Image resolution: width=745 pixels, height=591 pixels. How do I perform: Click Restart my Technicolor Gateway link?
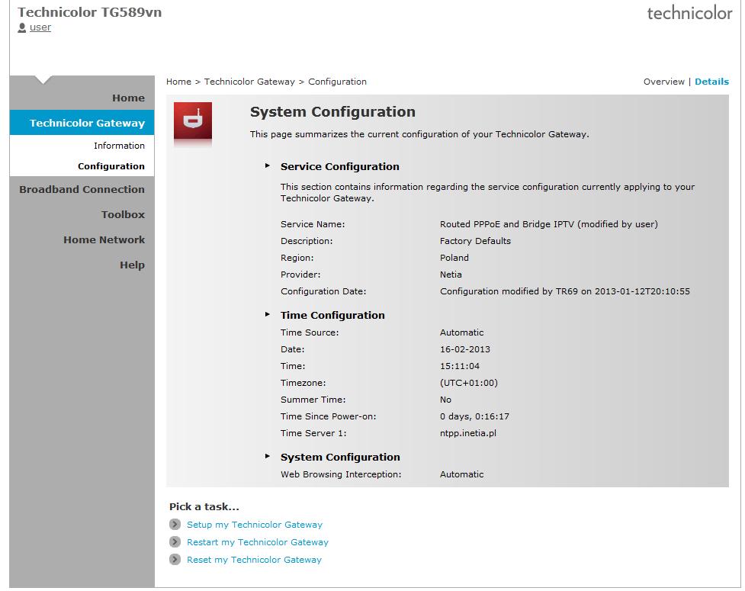click(258, 542)
